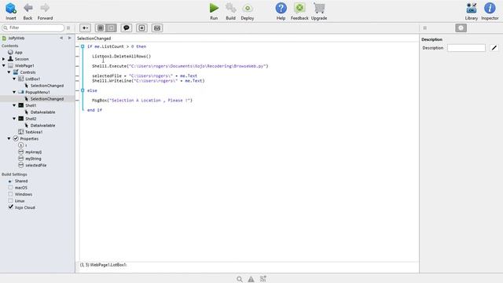Enable the Windows build target checkbox

click(10, 194)
